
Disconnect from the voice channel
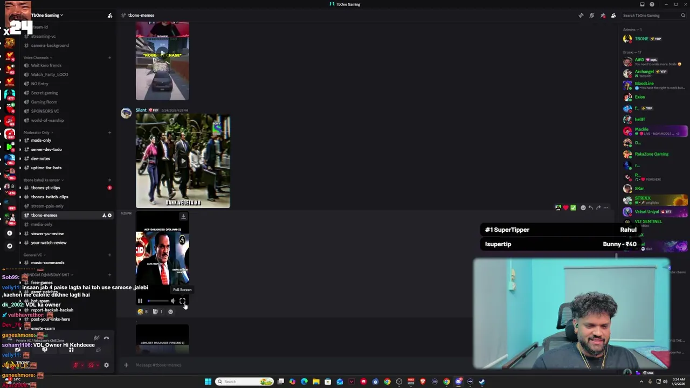coord(106,338)
